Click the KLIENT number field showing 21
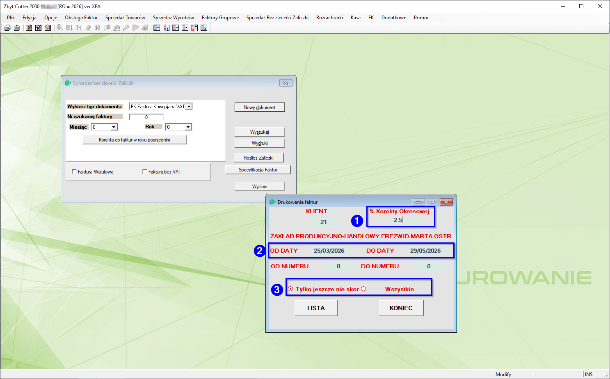610x379 pixels. pyautogui.click(x=324, y=222)
